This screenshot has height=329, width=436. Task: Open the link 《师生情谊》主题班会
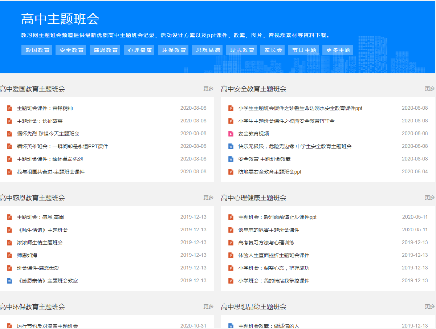[x=42, y=230]
